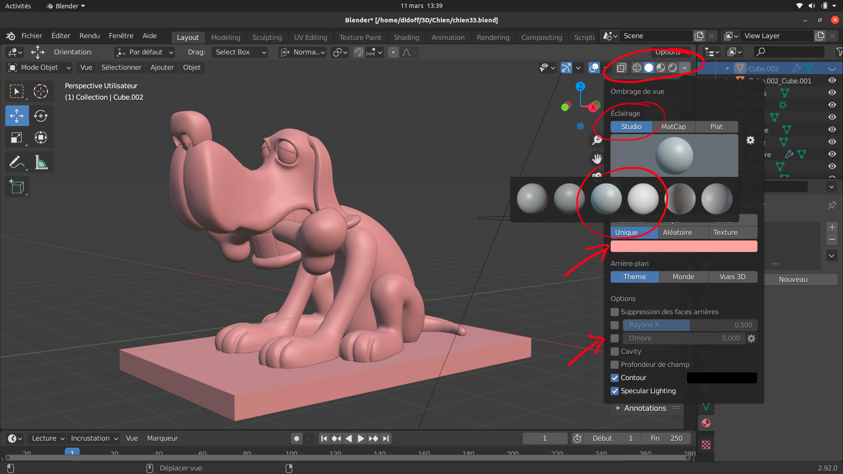Expand the Annotations panel
This screenshot has height=474, width=843.
tap(645, 408)
